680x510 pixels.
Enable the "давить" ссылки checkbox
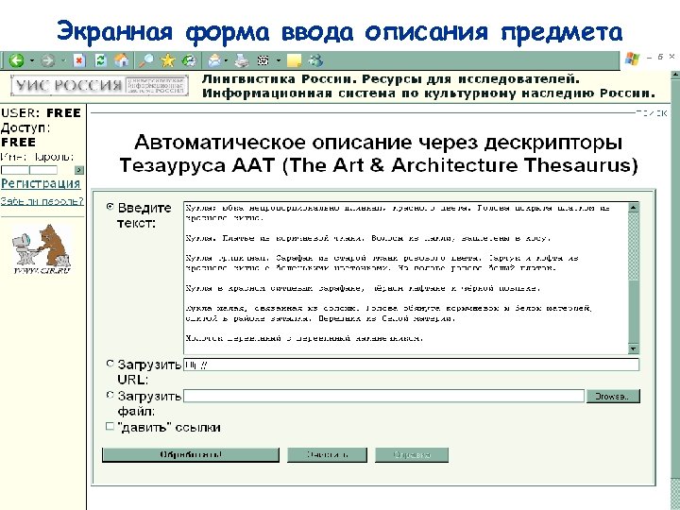click(110, 426)
